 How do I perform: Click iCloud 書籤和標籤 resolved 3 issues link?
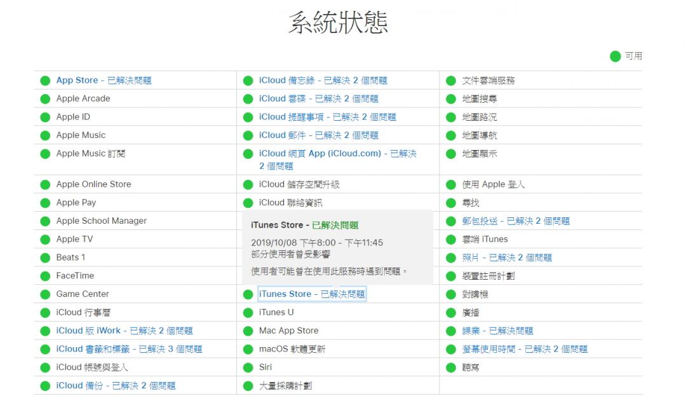(x=129, y=349)
